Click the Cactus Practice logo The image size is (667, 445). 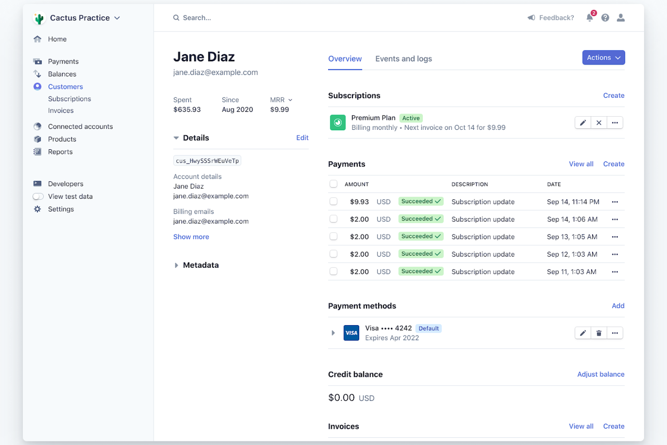(39, 18)
